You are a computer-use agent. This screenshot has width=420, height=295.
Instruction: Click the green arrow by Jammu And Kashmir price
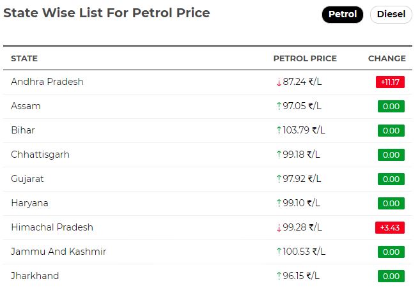click(279, 252)
